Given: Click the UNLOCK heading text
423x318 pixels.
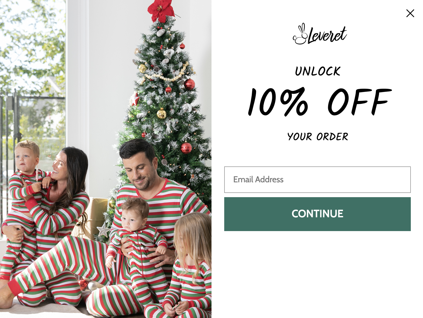Looking at the screenshot, I should click(318, 71).
